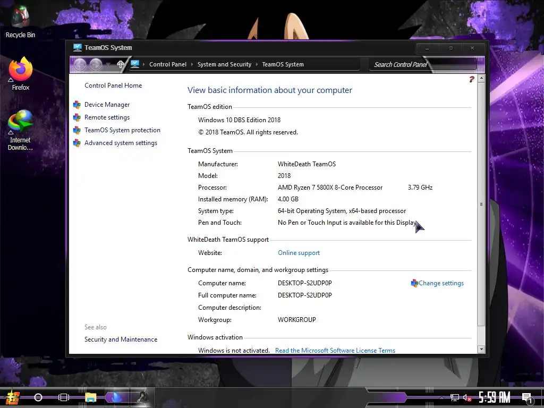The width and height of the screenshot is (544, 408).
Task: Click the Windows is not activated text
Action: 234,351
